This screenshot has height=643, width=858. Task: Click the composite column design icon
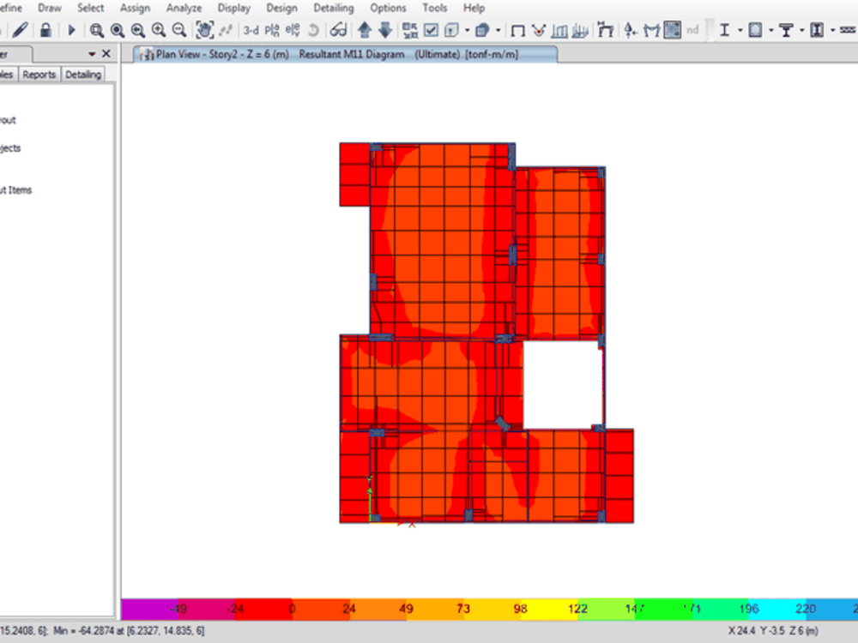[817, 30]
